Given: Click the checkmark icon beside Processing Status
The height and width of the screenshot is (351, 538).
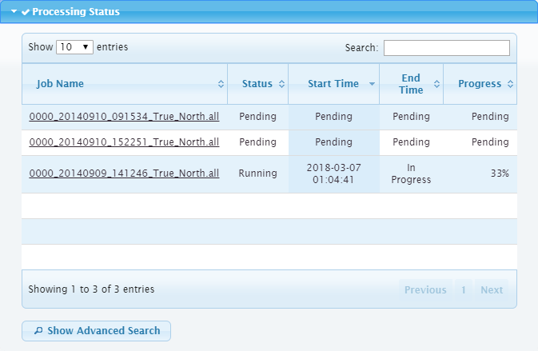Looking at the screenshot, I should 26,12.
